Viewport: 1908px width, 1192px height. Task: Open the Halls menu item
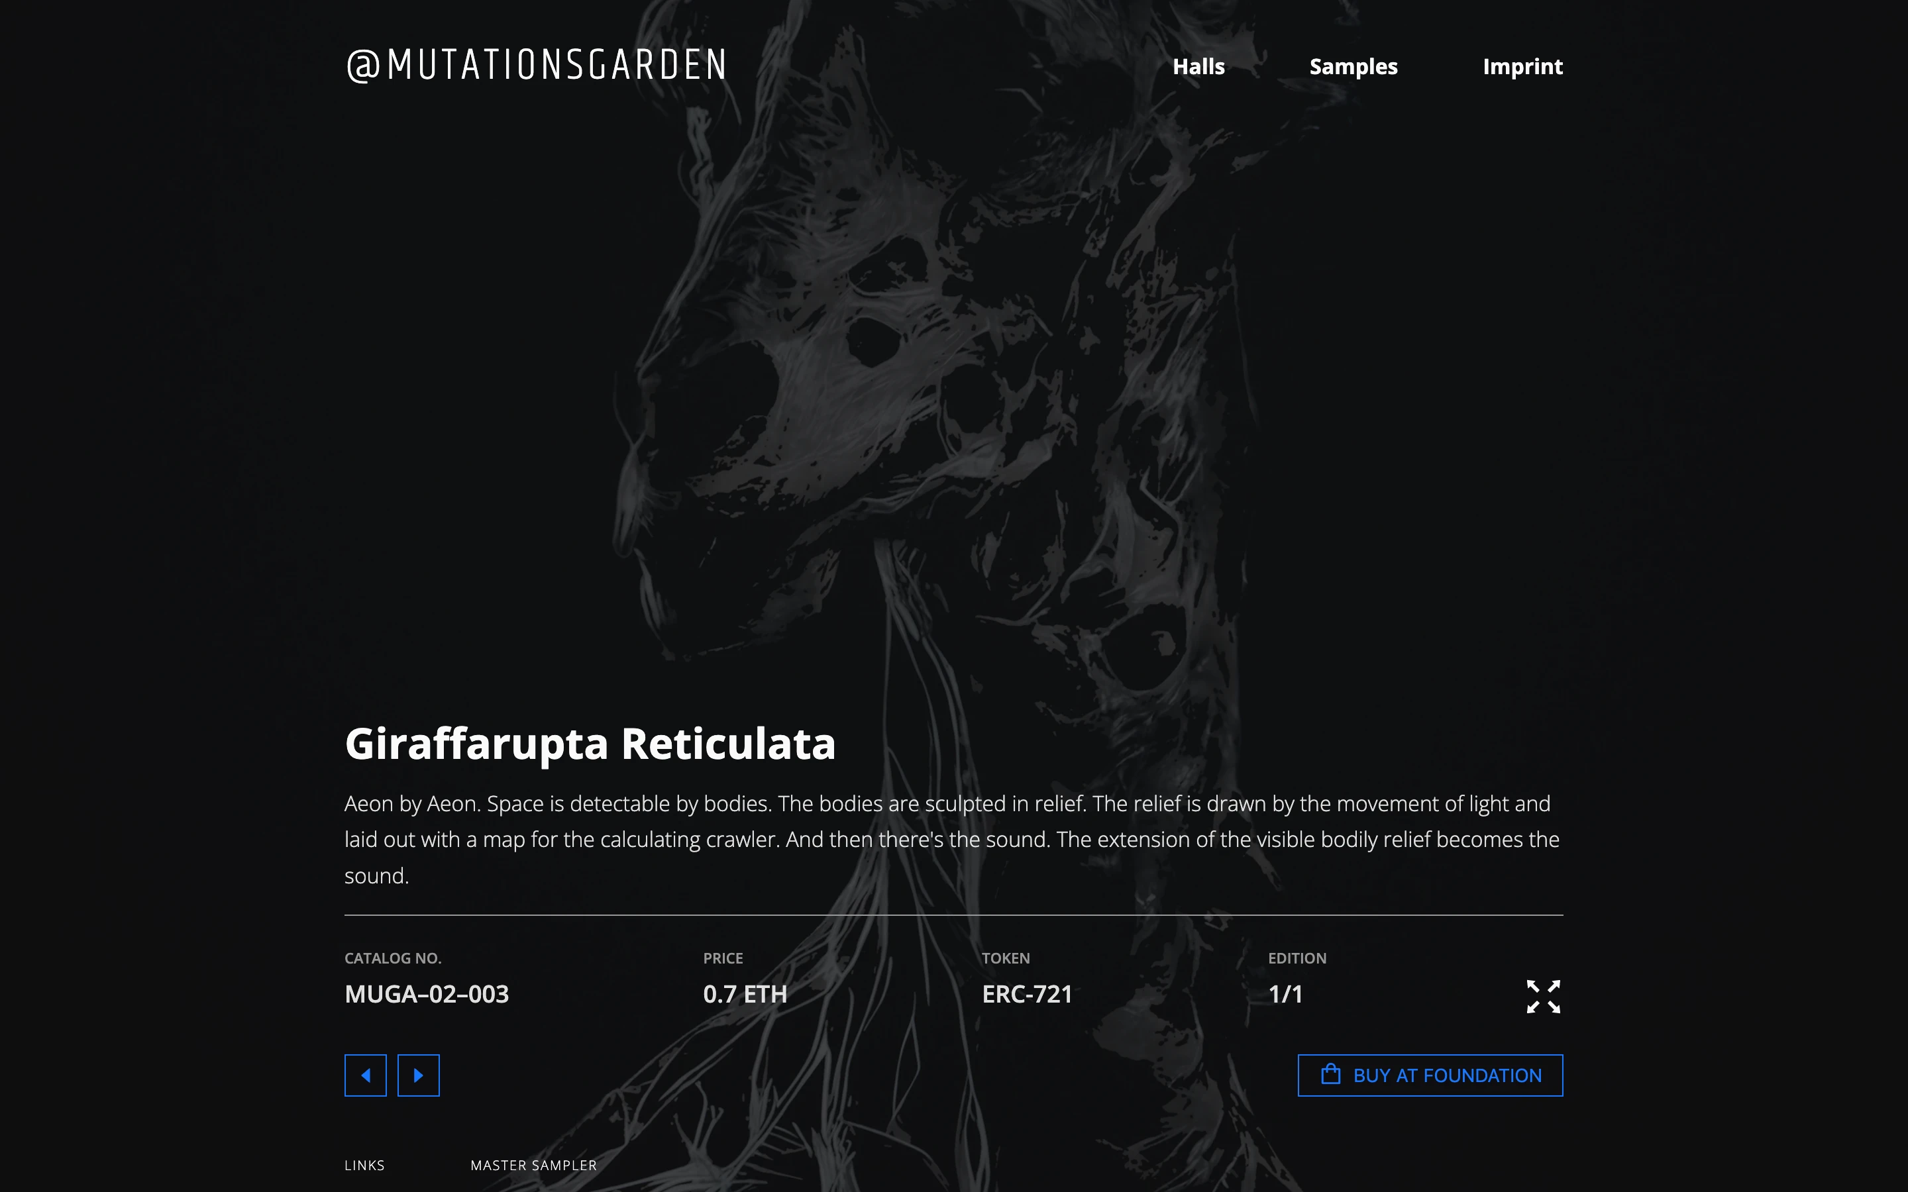pos(1198,66)
